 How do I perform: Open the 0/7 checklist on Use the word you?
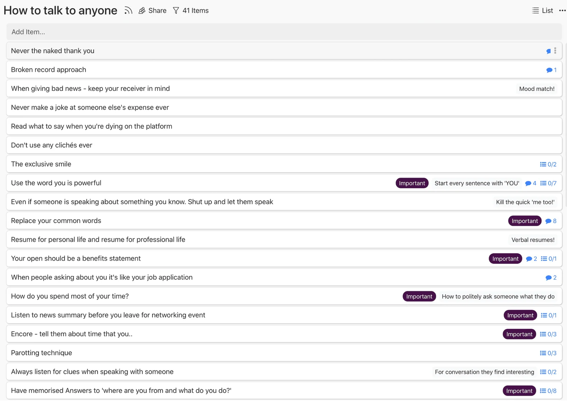(x=548, y=183)
